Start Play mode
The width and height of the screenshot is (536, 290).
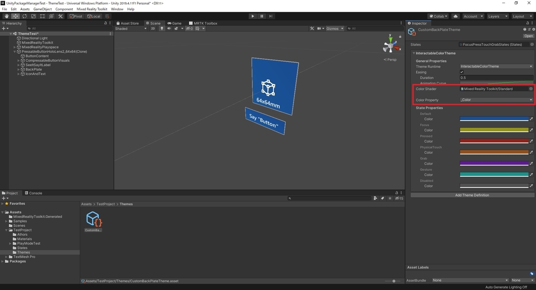click(x=253, y=17)
